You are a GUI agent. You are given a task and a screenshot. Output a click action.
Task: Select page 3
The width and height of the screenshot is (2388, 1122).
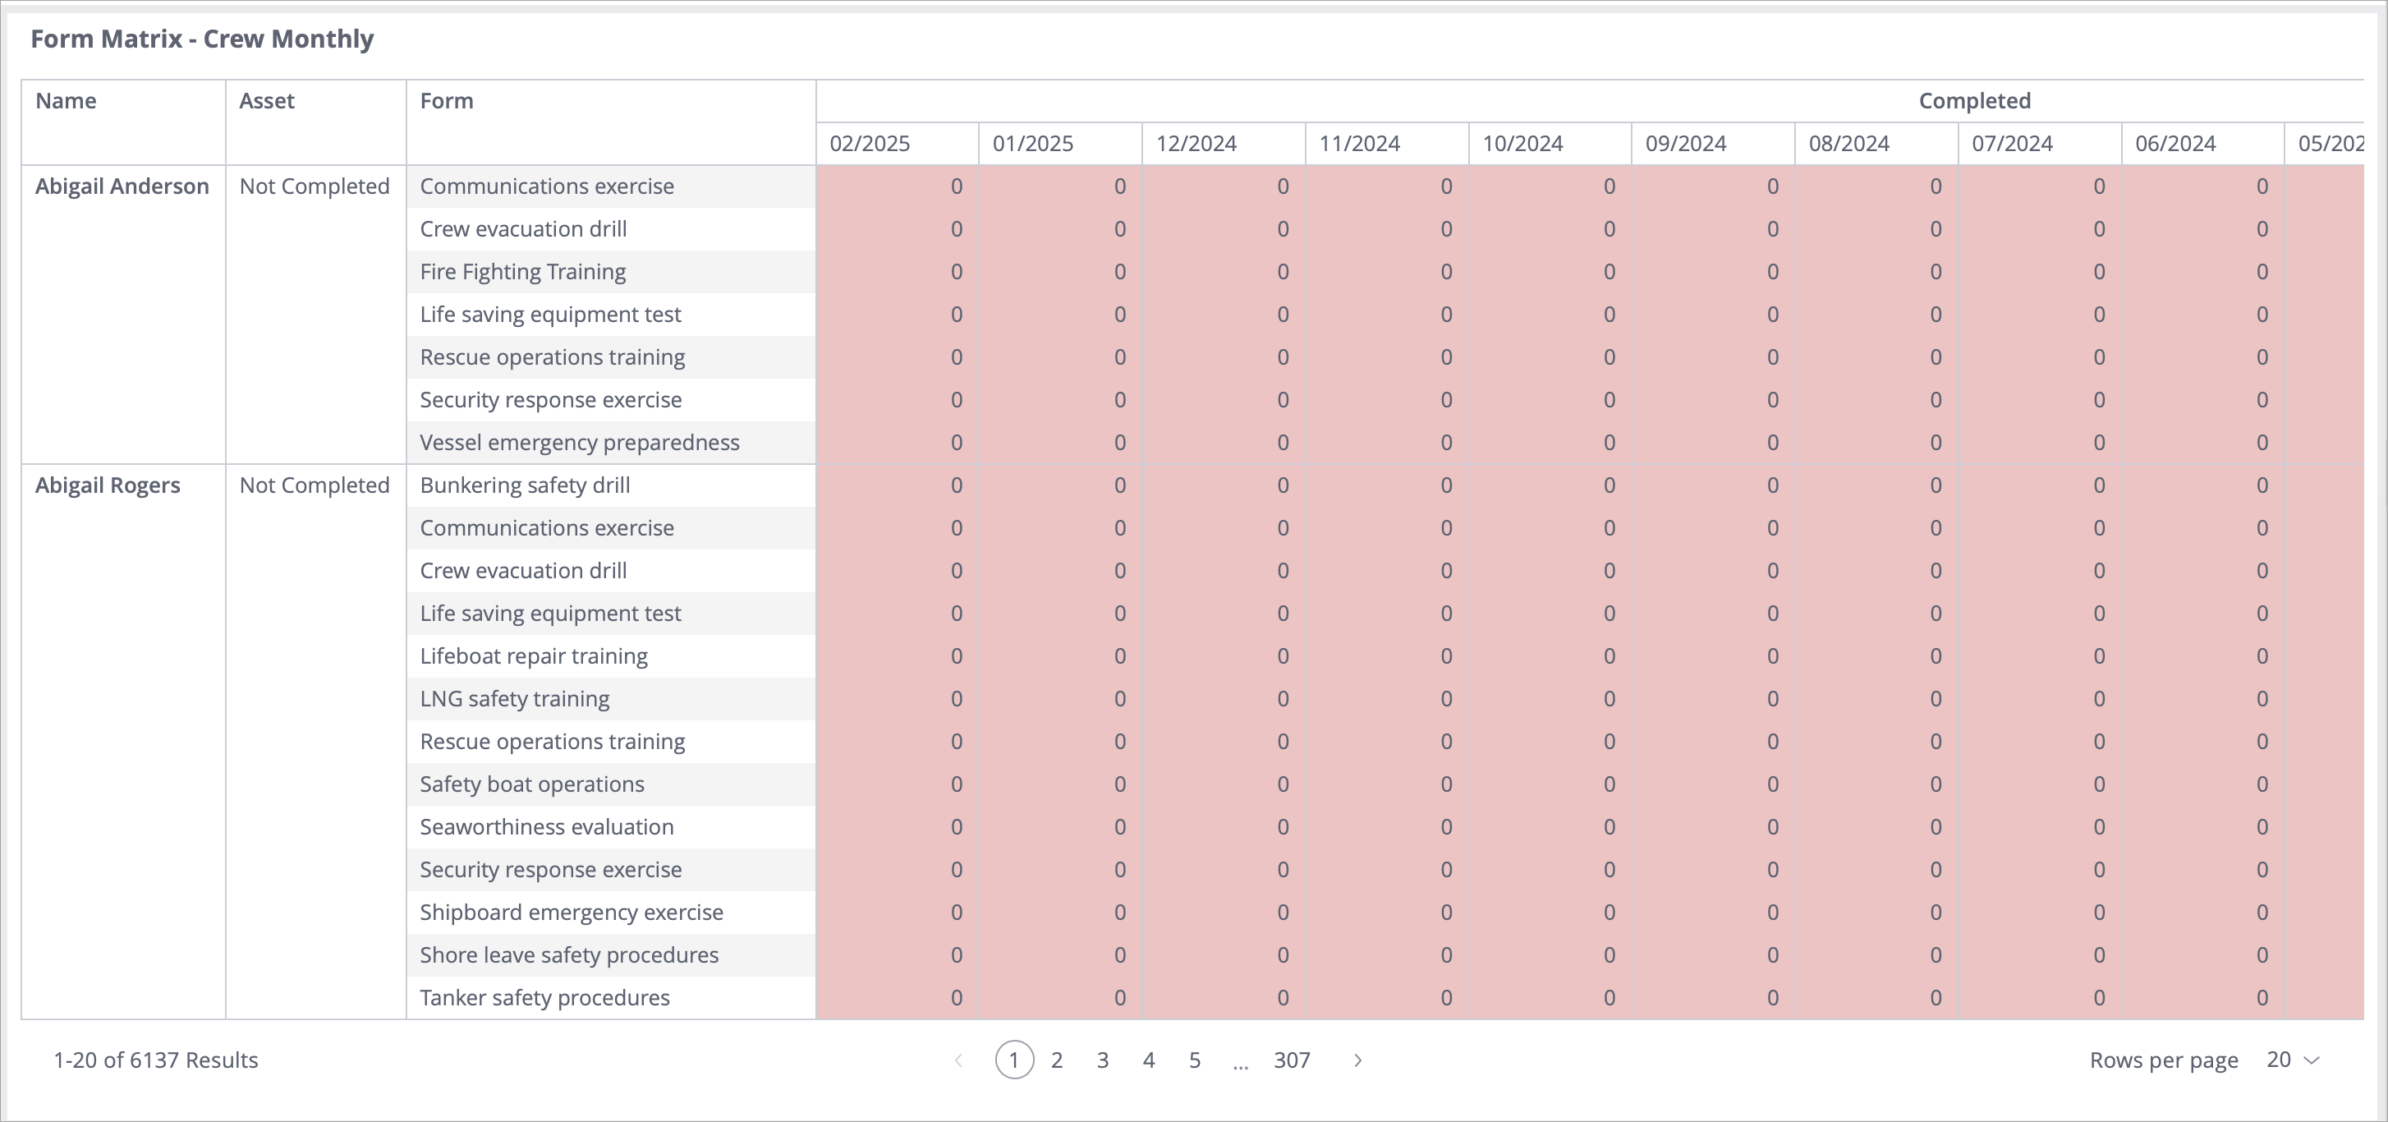coord(1102,1060)
